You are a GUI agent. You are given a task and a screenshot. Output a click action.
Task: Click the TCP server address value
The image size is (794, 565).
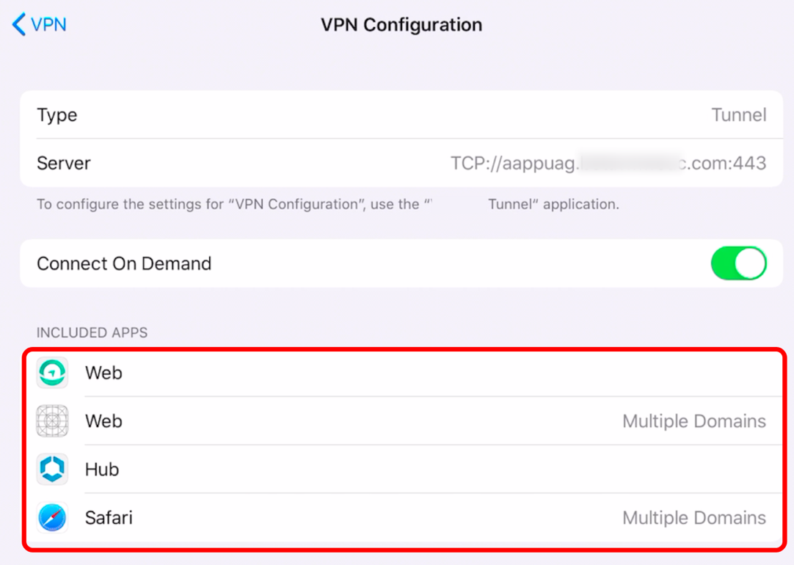[x=608, y=163]
